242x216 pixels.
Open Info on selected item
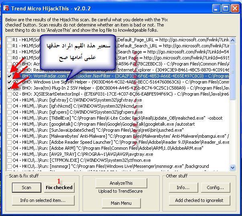tap(43, 200)
